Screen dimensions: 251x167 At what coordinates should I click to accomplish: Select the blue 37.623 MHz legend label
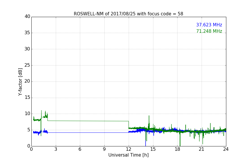pos(209,25)
